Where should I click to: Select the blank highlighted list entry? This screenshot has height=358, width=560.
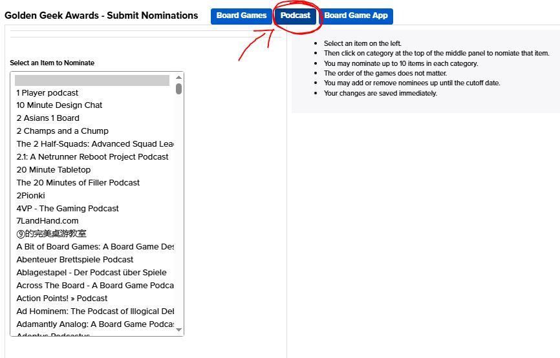[x=92, y=80]
